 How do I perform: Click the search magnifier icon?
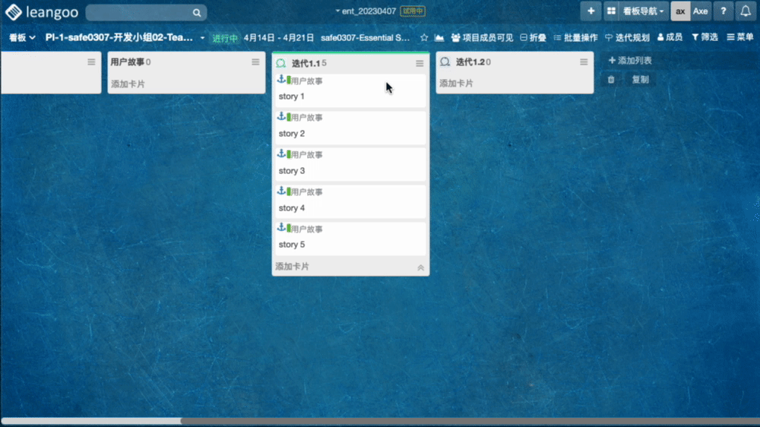pos(197,13)
